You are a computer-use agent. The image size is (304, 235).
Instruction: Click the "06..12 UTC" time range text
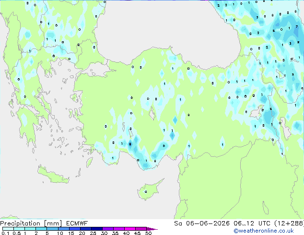tap(252, 223)
